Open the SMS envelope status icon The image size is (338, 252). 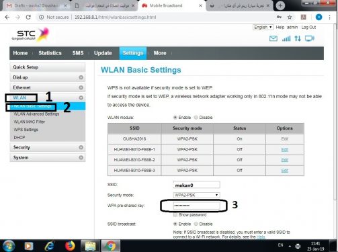[273, 38]
